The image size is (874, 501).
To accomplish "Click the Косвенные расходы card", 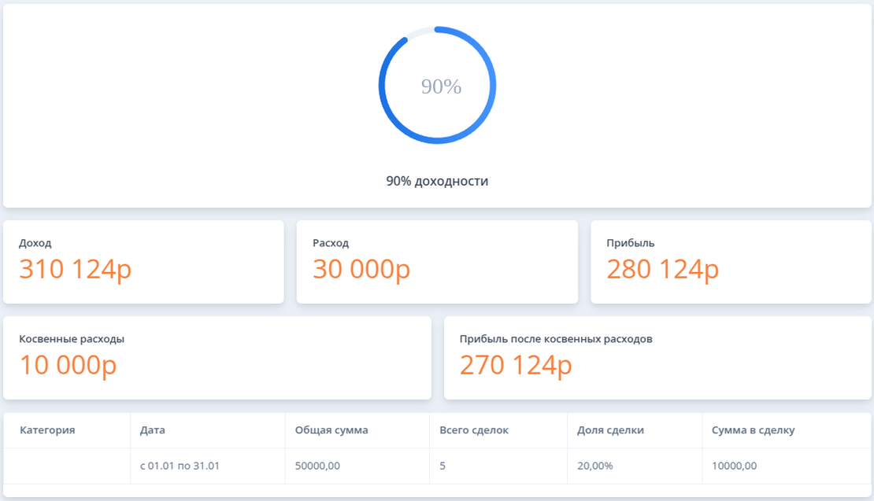I will click(x=217, y=358).
